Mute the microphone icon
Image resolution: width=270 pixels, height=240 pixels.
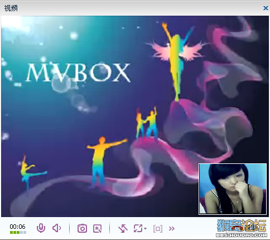pyautogui.click(x=41, y=228)
